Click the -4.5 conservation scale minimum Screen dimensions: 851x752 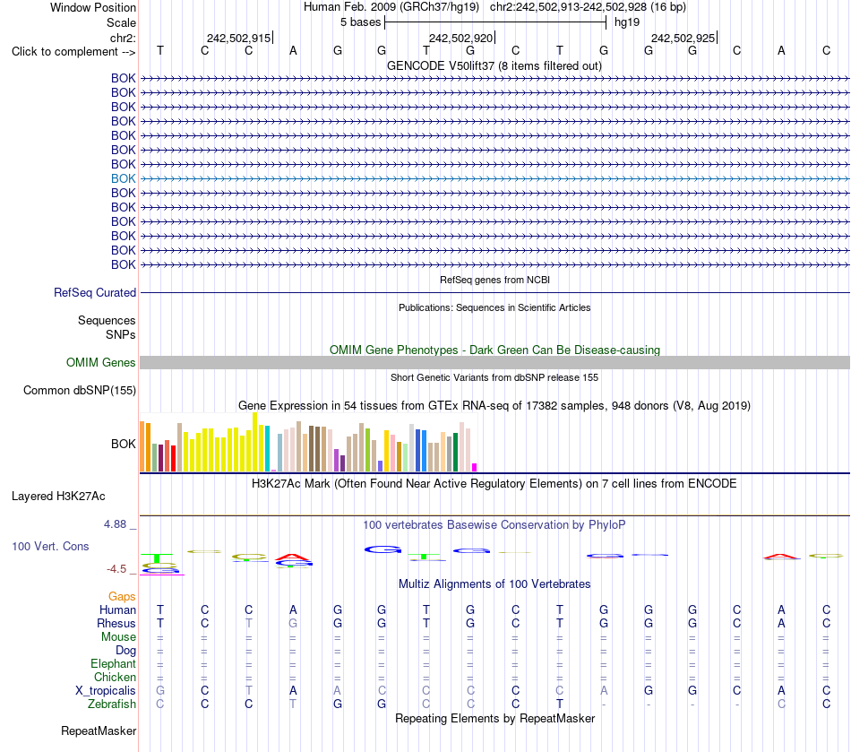coord(116,569)
